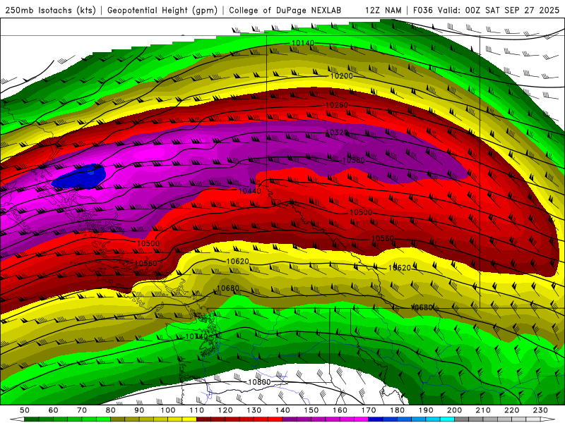Click the 130 value on the color scale
565x423 pixels.
tap(254, 410)
